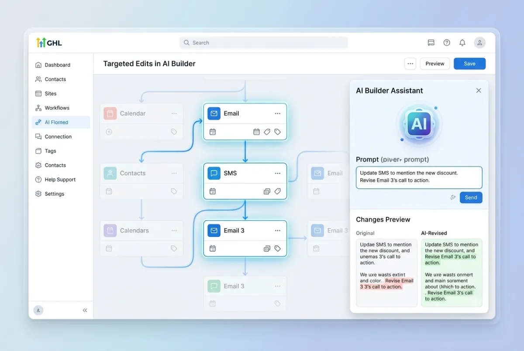Select AI Flomed in the sidebar

(61, 123)
